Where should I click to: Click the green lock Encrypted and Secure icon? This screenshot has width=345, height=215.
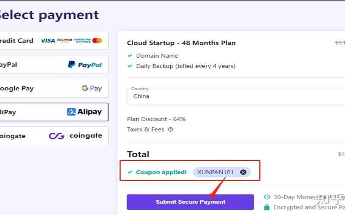click(x=267, y=207)
